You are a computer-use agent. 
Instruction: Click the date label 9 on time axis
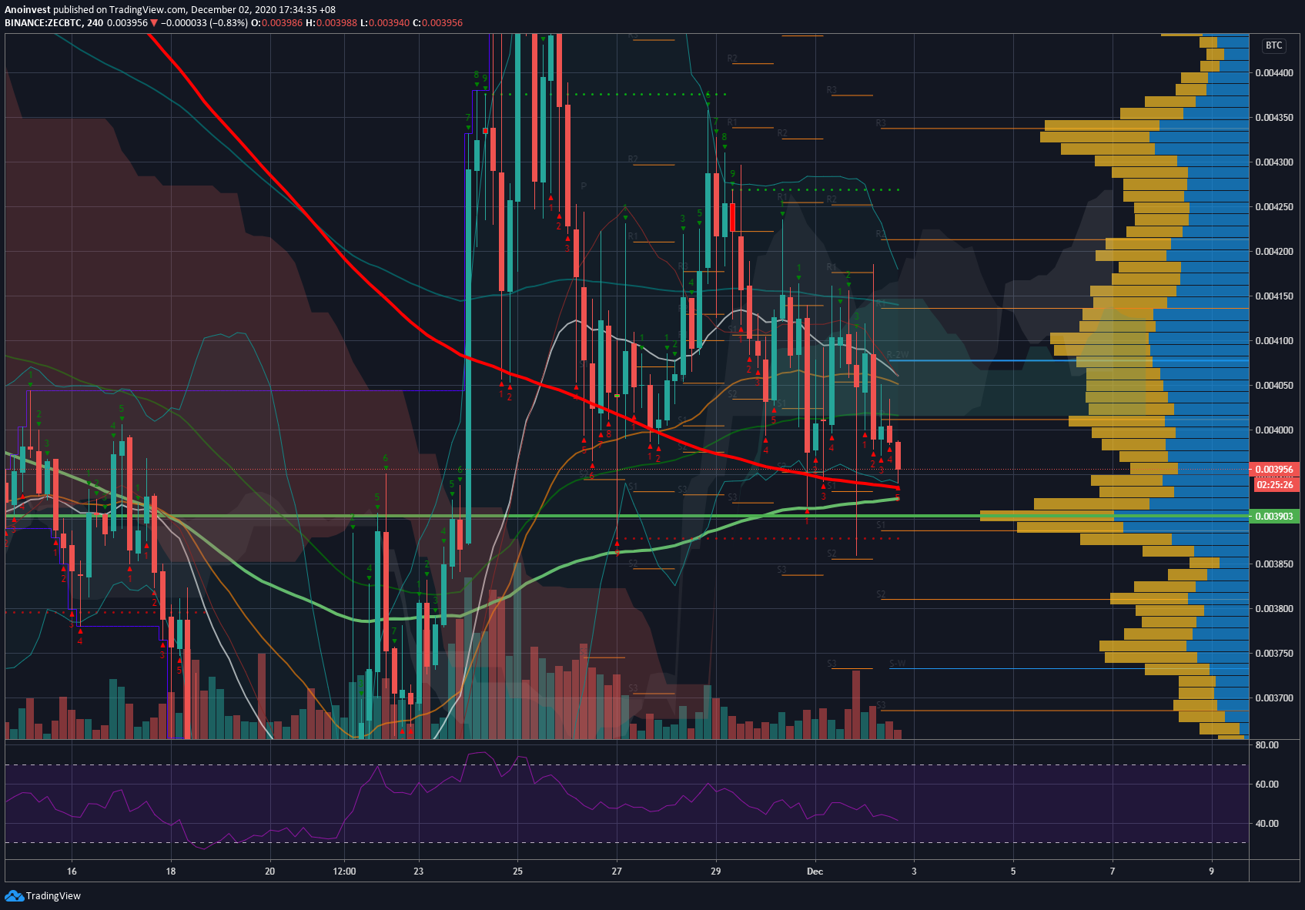(1211, 872)
